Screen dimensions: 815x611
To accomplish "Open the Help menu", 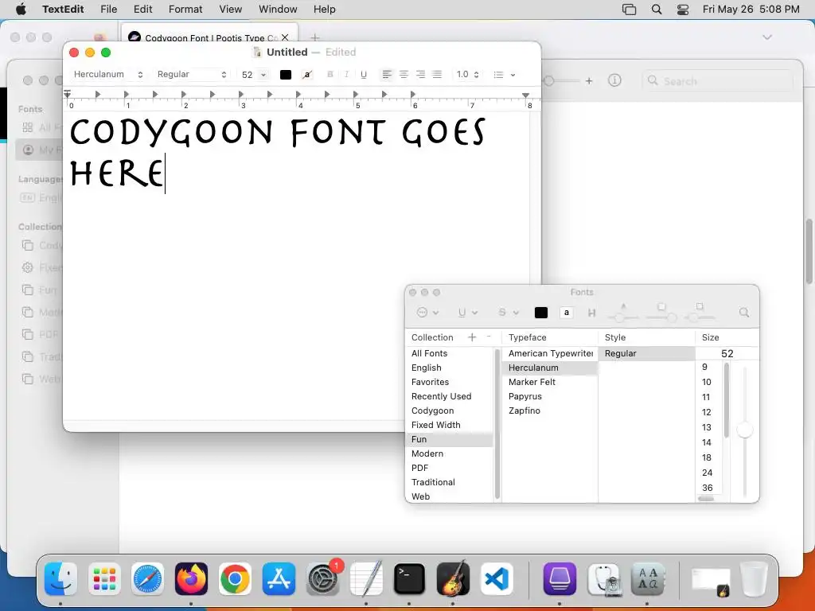I will (325, 10).
